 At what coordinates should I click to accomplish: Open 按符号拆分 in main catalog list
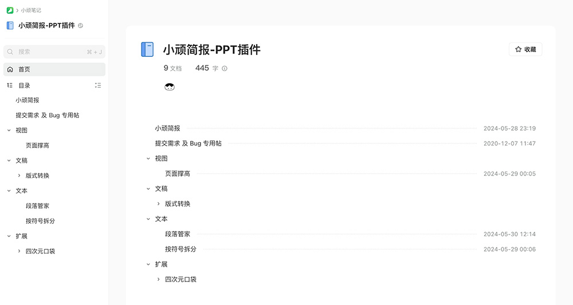[x=180, y=249]
